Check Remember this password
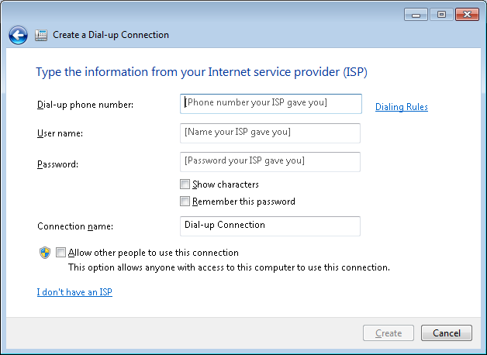This screenshot has height=355, width=487. [x=185, y=202]
